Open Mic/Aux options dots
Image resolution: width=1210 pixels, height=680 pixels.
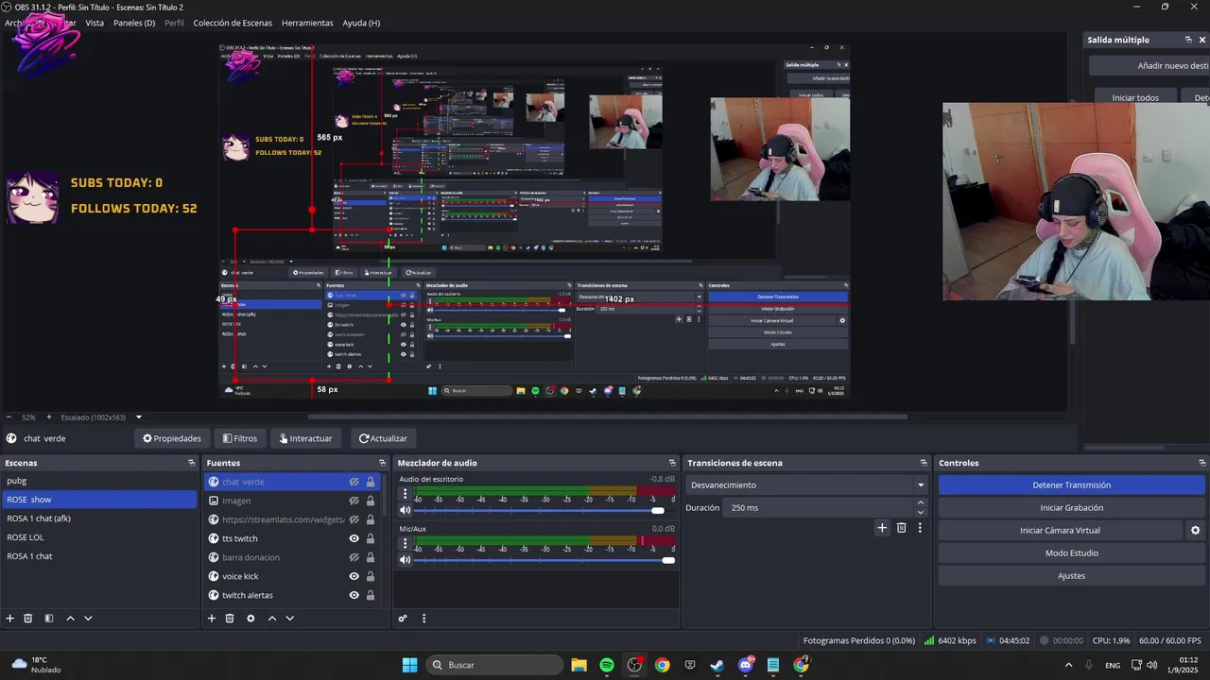(406, 543)
